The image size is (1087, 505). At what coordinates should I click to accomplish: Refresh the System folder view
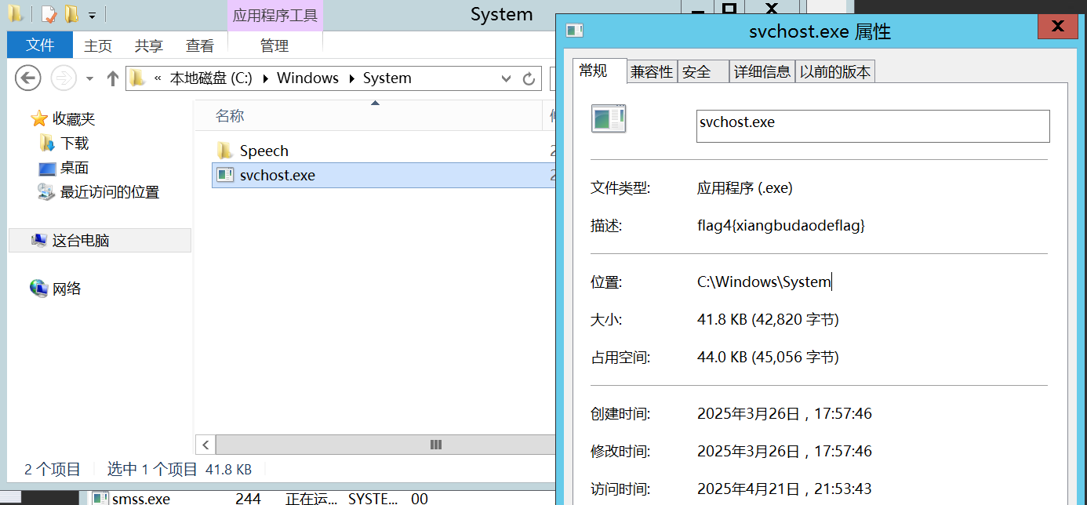point(529,78)
